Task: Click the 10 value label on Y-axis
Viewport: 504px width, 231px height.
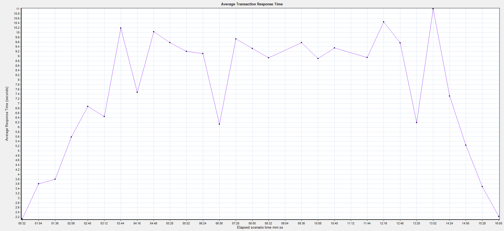Action: [18, 32]
